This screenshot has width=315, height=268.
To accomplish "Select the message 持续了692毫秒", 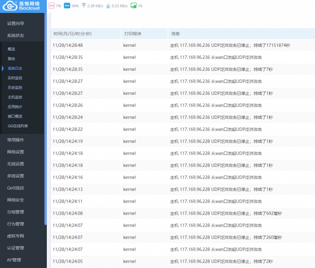I will point(268,213).
